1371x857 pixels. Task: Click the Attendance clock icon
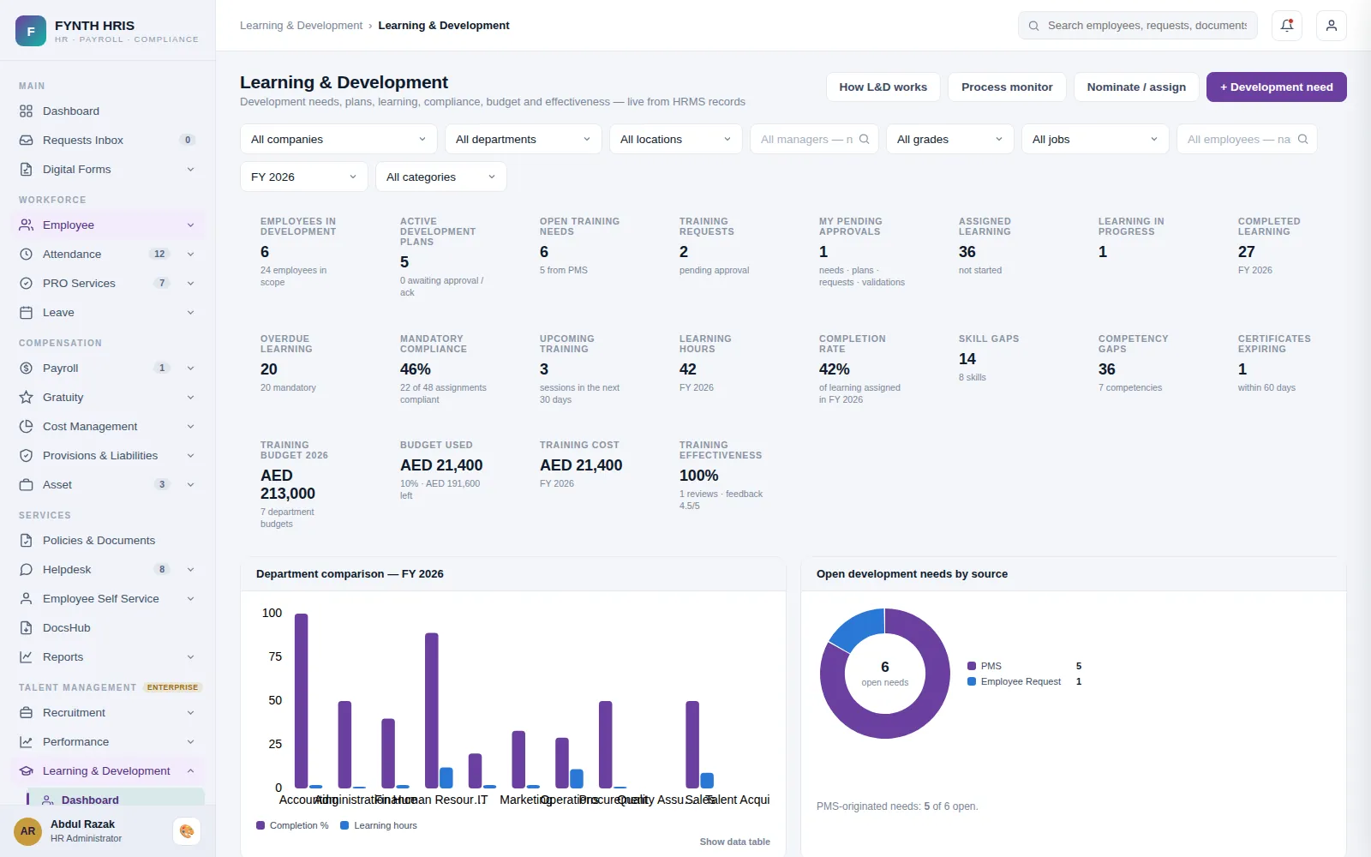(27, 255)
